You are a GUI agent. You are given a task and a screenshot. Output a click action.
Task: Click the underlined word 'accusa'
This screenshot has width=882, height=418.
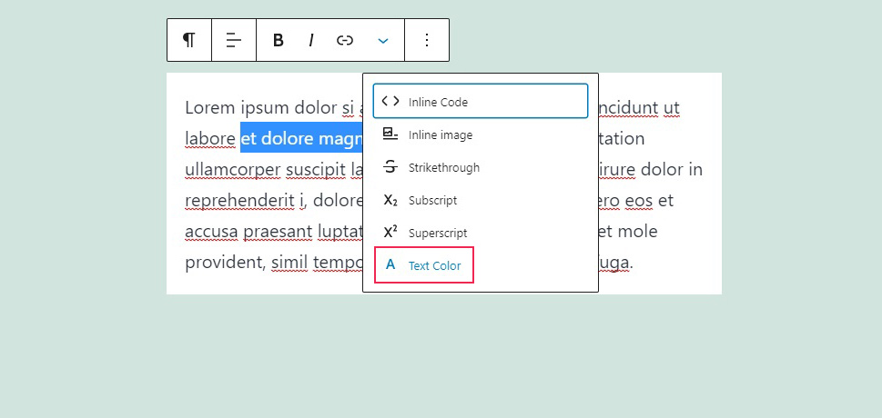[211, 232]
